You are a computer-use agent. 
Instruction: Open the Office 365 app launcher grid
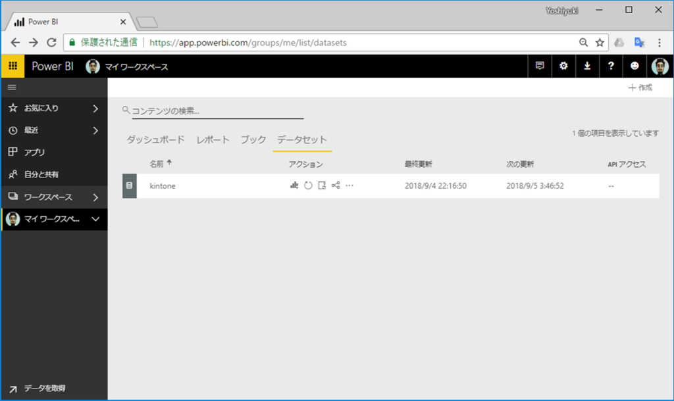click(x=13, y=66)
